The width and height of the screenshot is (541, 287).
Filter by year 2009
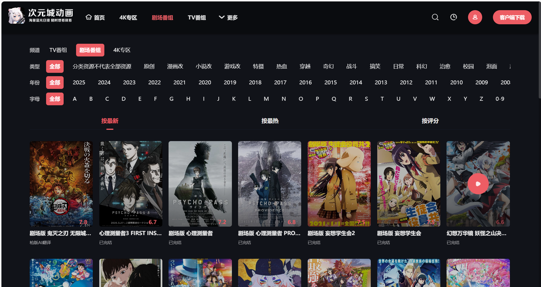(x=482, y=82)
